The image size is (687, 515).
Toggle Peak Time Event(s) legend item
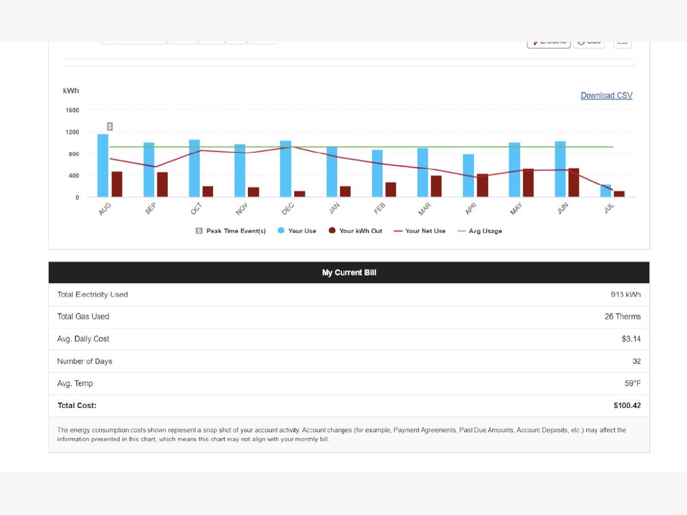(x=231, y=231)
